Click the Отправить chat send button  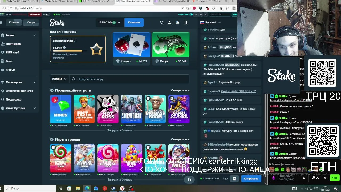251,179
